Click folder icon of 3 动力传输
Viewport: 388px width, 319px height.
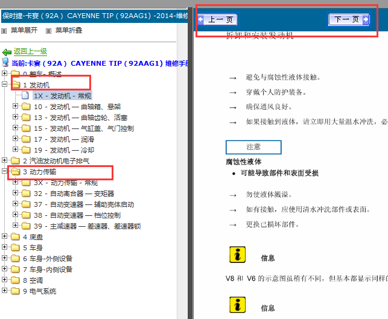(16, 171)
